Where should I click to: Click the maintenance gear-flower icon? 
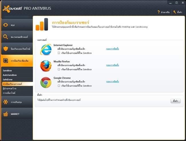click(x=5, y=102)
